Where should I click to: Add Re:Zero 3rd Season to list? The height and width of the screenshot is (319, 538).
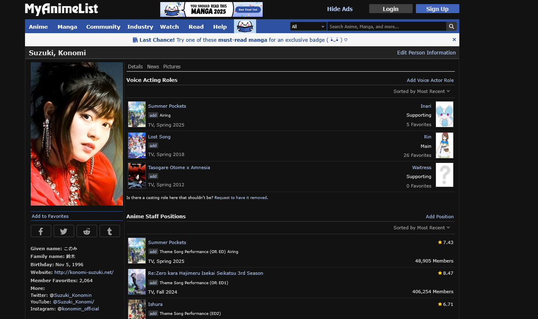[153, 283]
